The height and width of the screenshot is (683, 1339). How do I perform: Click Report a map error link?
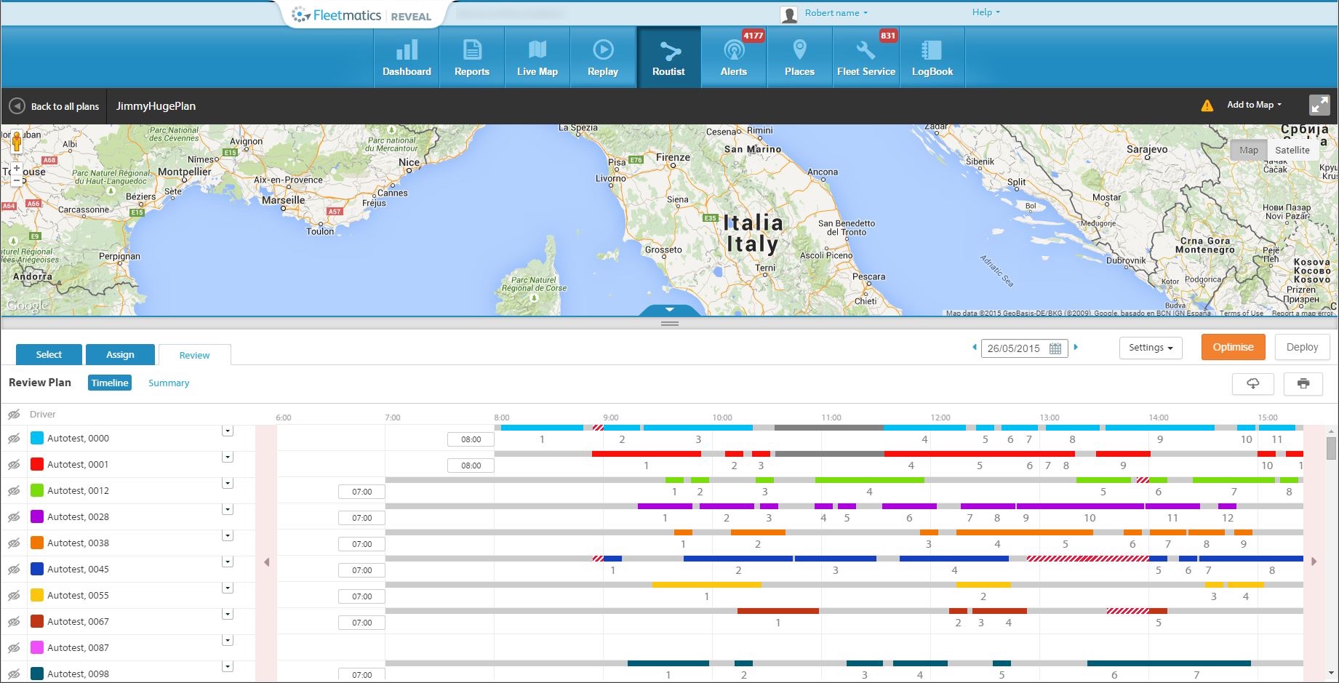click(1303, 313)
